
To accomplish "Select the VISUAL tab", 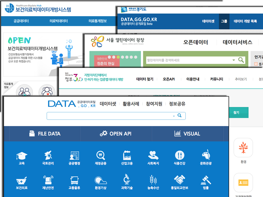I will point(187,134).
